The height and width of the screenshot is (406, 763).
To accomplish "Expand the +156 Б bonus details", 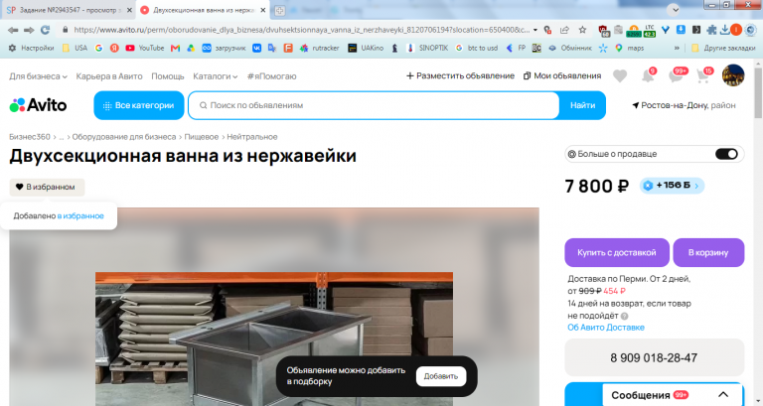I will pos(672,186).
